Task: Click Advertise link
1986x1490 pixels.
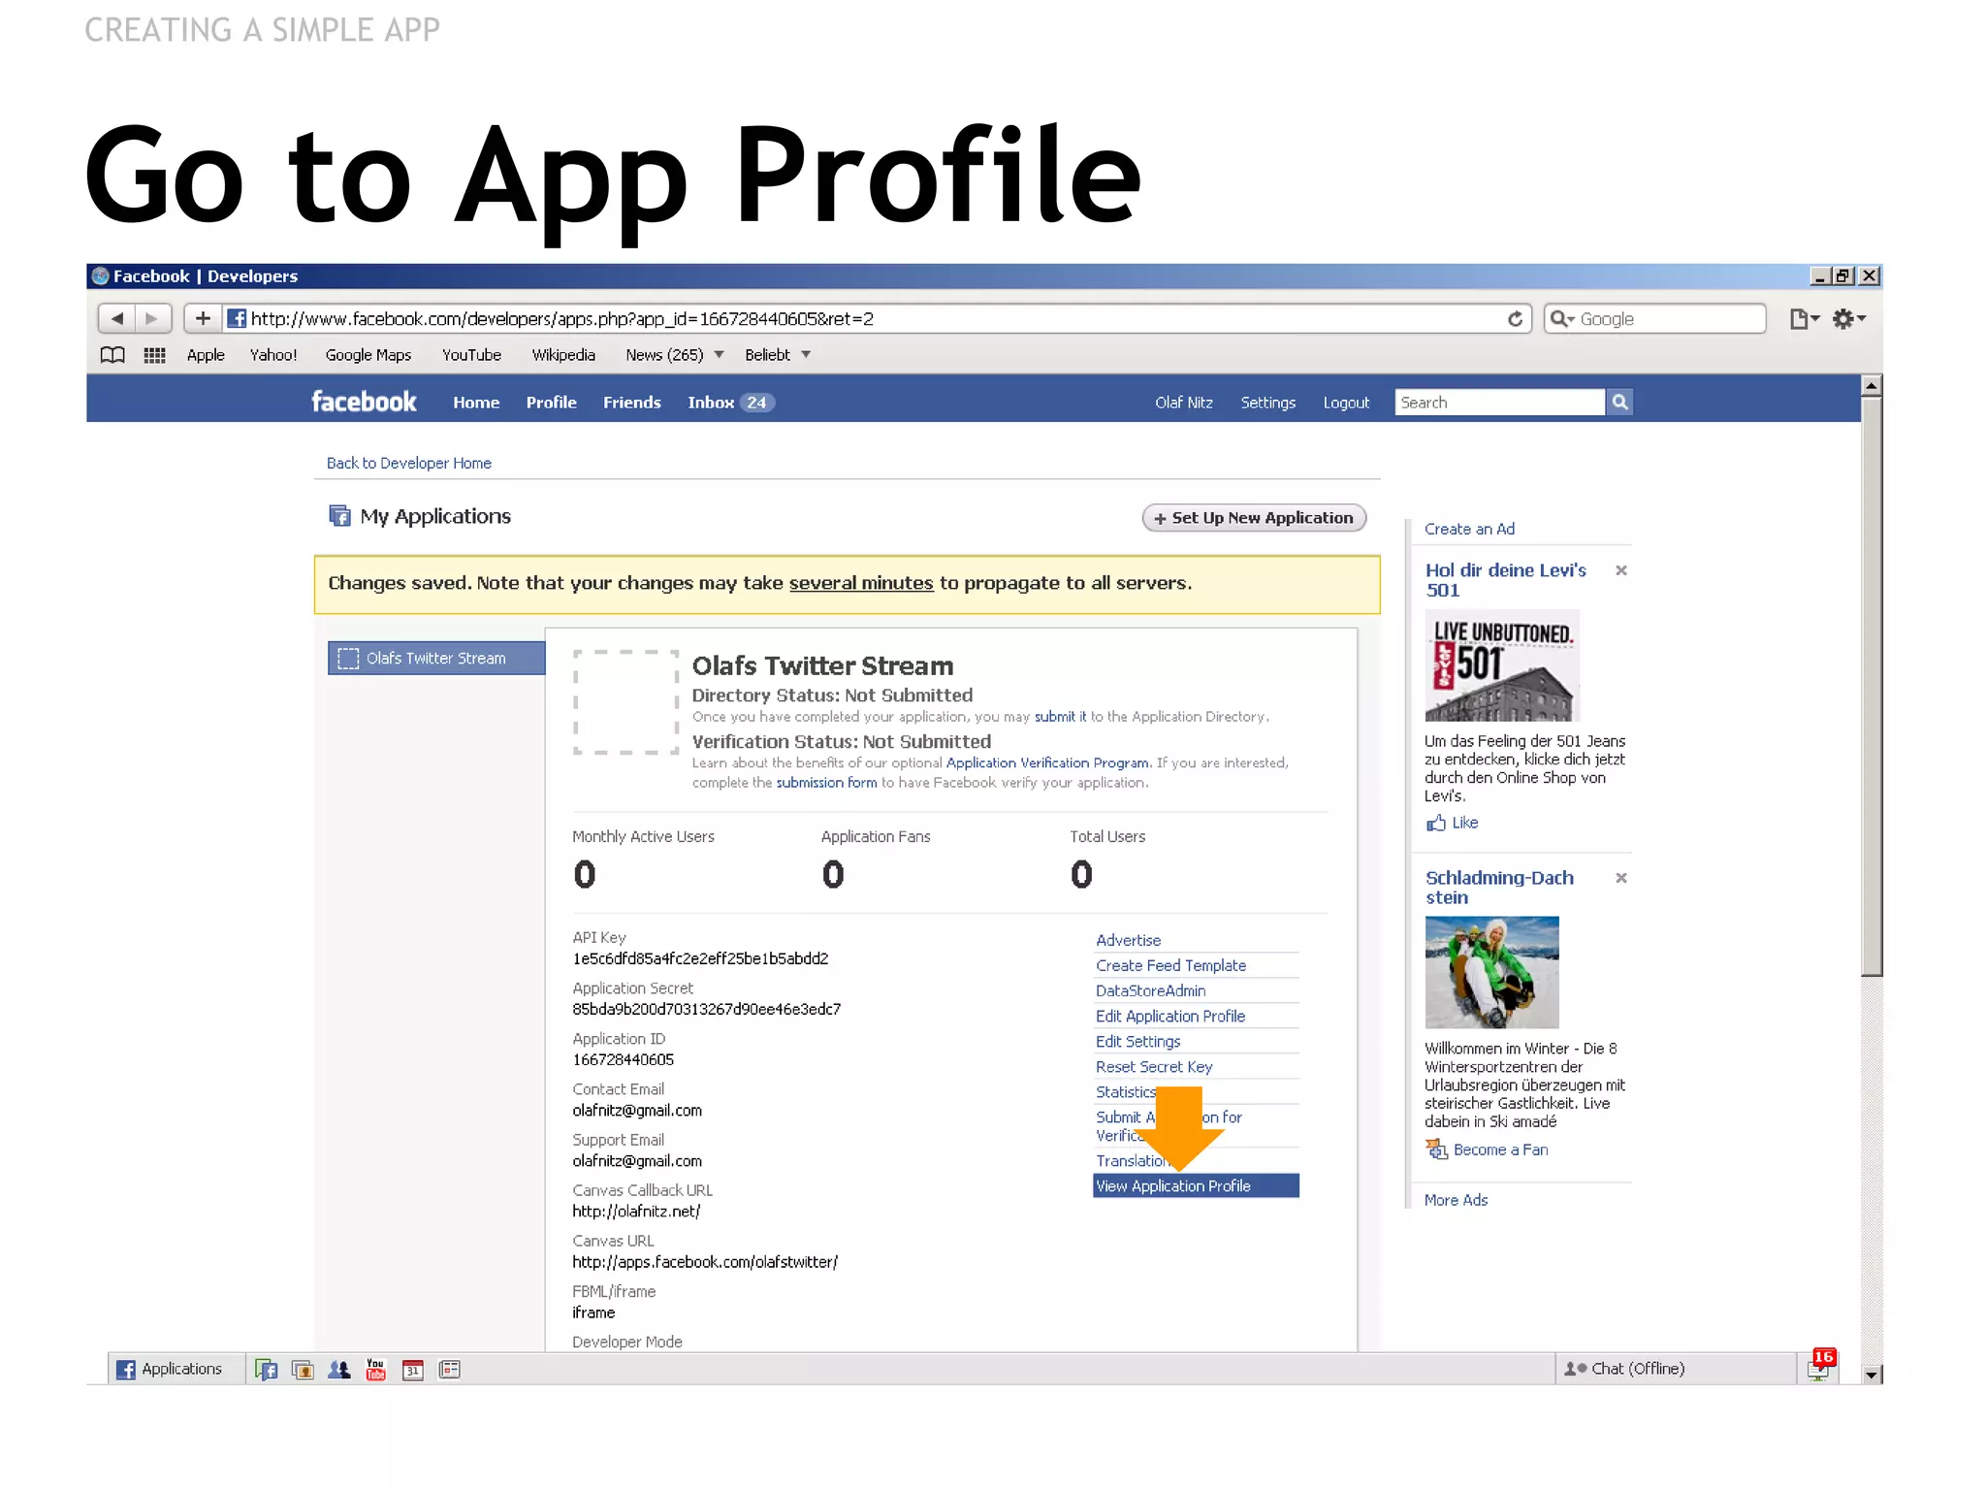Action: [x=1128, y=941]
